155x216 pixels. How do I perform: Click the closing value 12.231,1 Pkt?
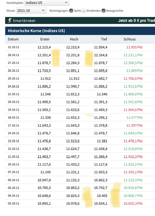click(133, 55)
